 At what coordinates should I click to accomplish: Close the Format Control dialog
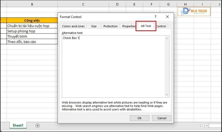coord(167,17)
